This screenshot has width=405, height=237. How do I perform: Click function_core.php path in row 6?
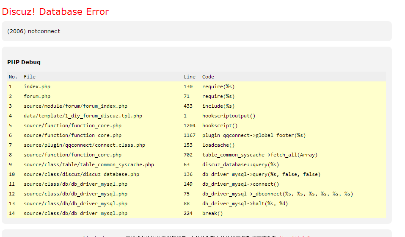coord(73,135)
